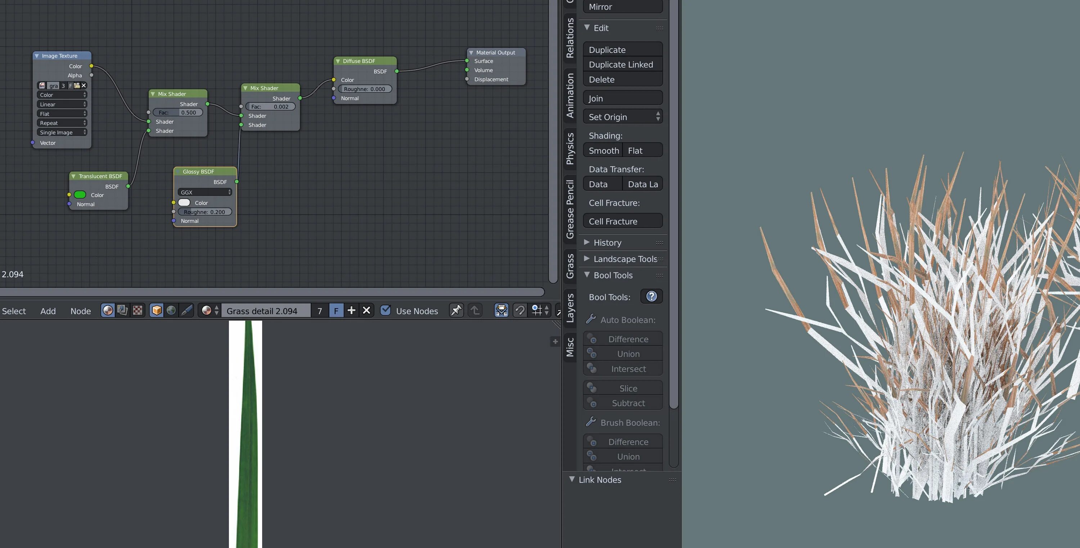The height and width of the screenshot is (548, 1080).
Task: Uncheck the Use Nodes checkbox
Action: pyautogui.click(x=385, y=310)
